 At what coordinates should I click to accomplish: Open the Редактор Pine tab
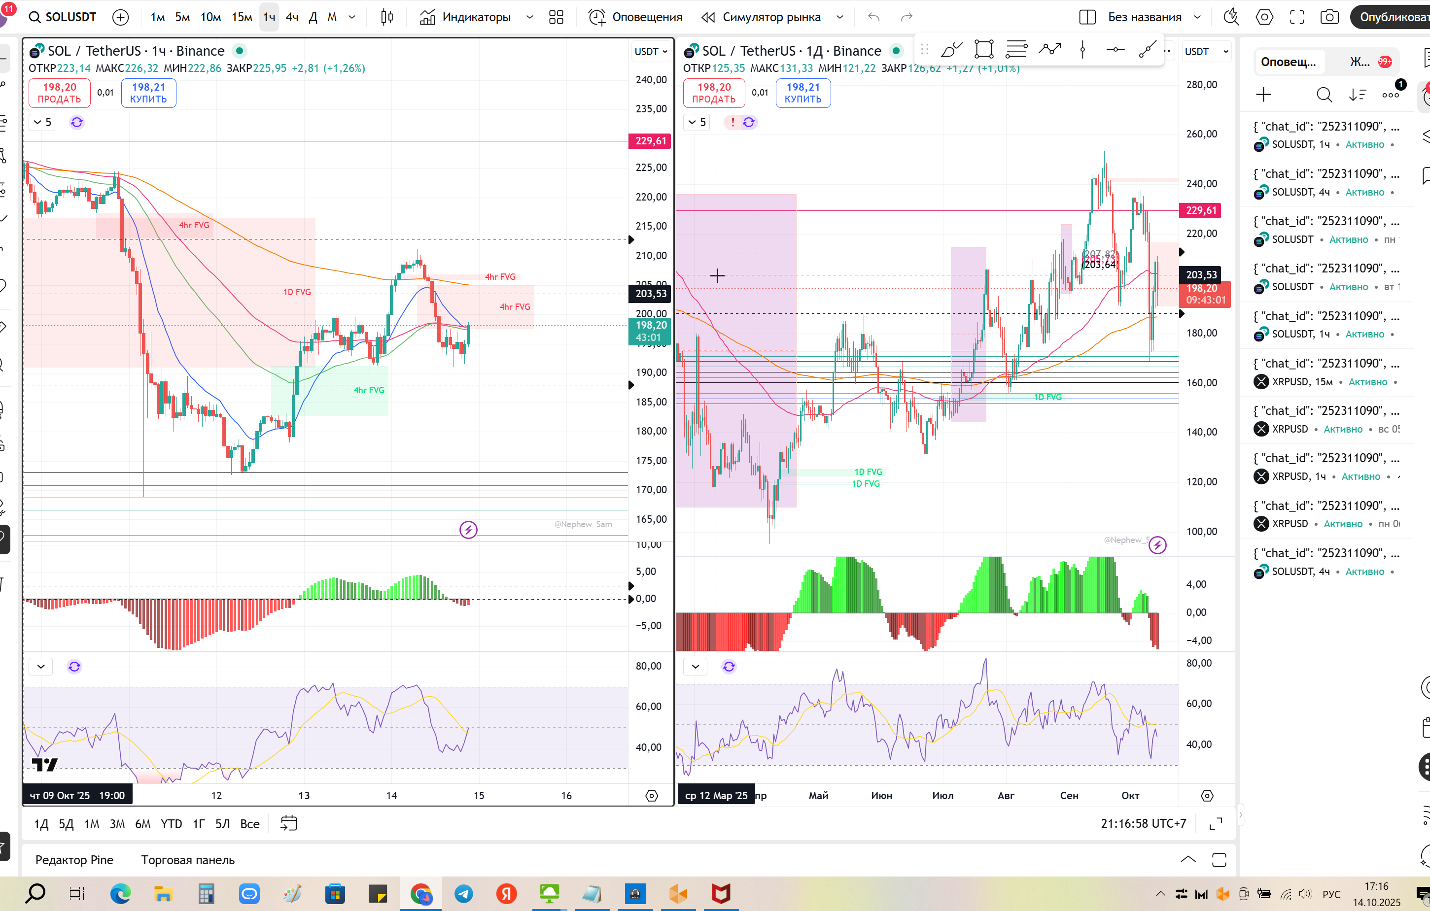tap(74, 860)
